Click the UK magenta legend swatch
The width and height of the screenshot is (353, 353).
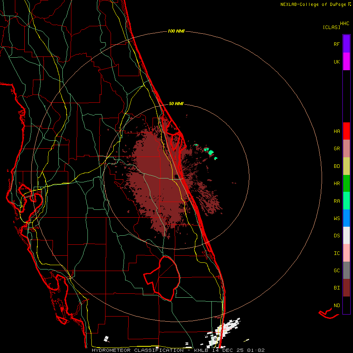coord(346,62)
